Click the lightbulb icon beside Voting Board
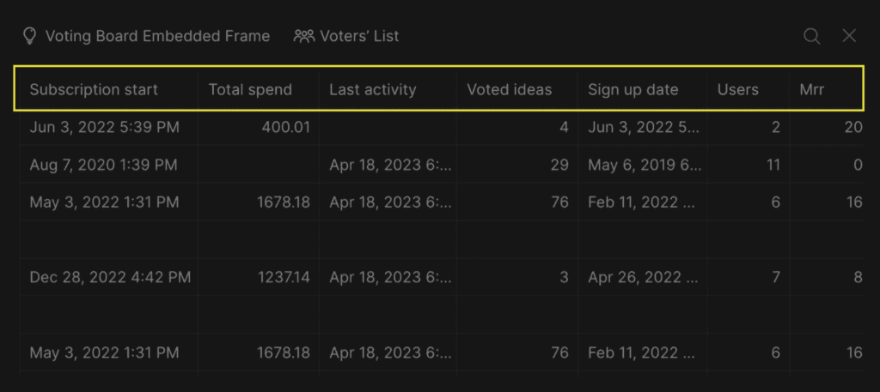This screenshot has height=392, width=880. point(30,36)
